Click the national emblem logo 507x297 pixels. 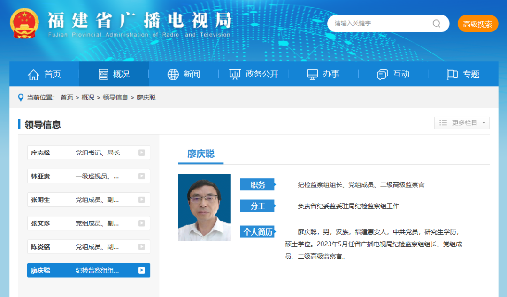[x=24, y=23]
